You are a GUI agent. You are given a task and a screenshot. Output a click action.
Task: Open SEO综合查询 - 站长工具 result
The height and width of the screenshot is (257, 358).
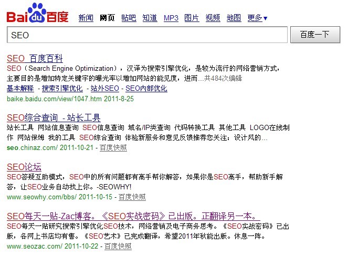click(54, 117)
